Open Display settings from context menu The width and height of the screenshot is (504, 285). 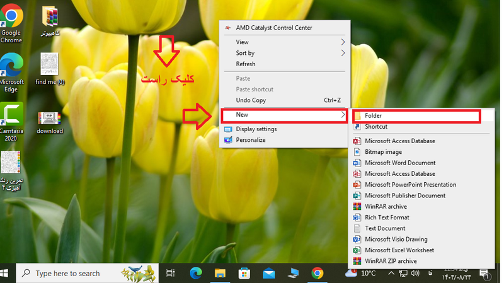tap(256, 129)
